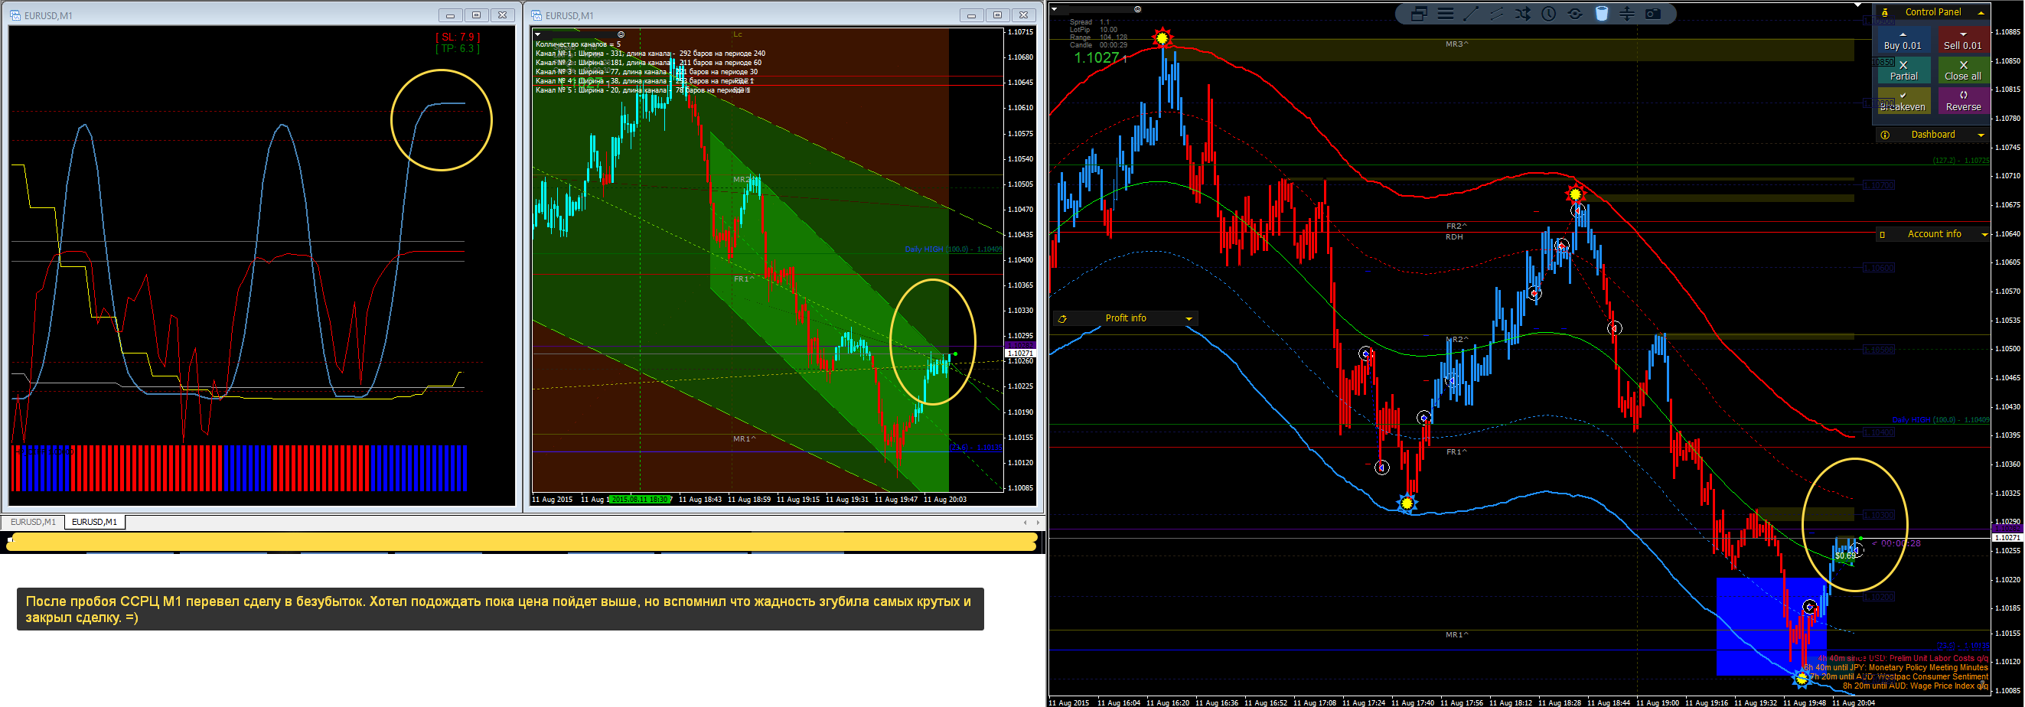Click the green 2015.08.11 18:30 date marker
Image resolution: width=2025 pixels, height=707 pixels.
pyautogui.click(x=641, y=500)
